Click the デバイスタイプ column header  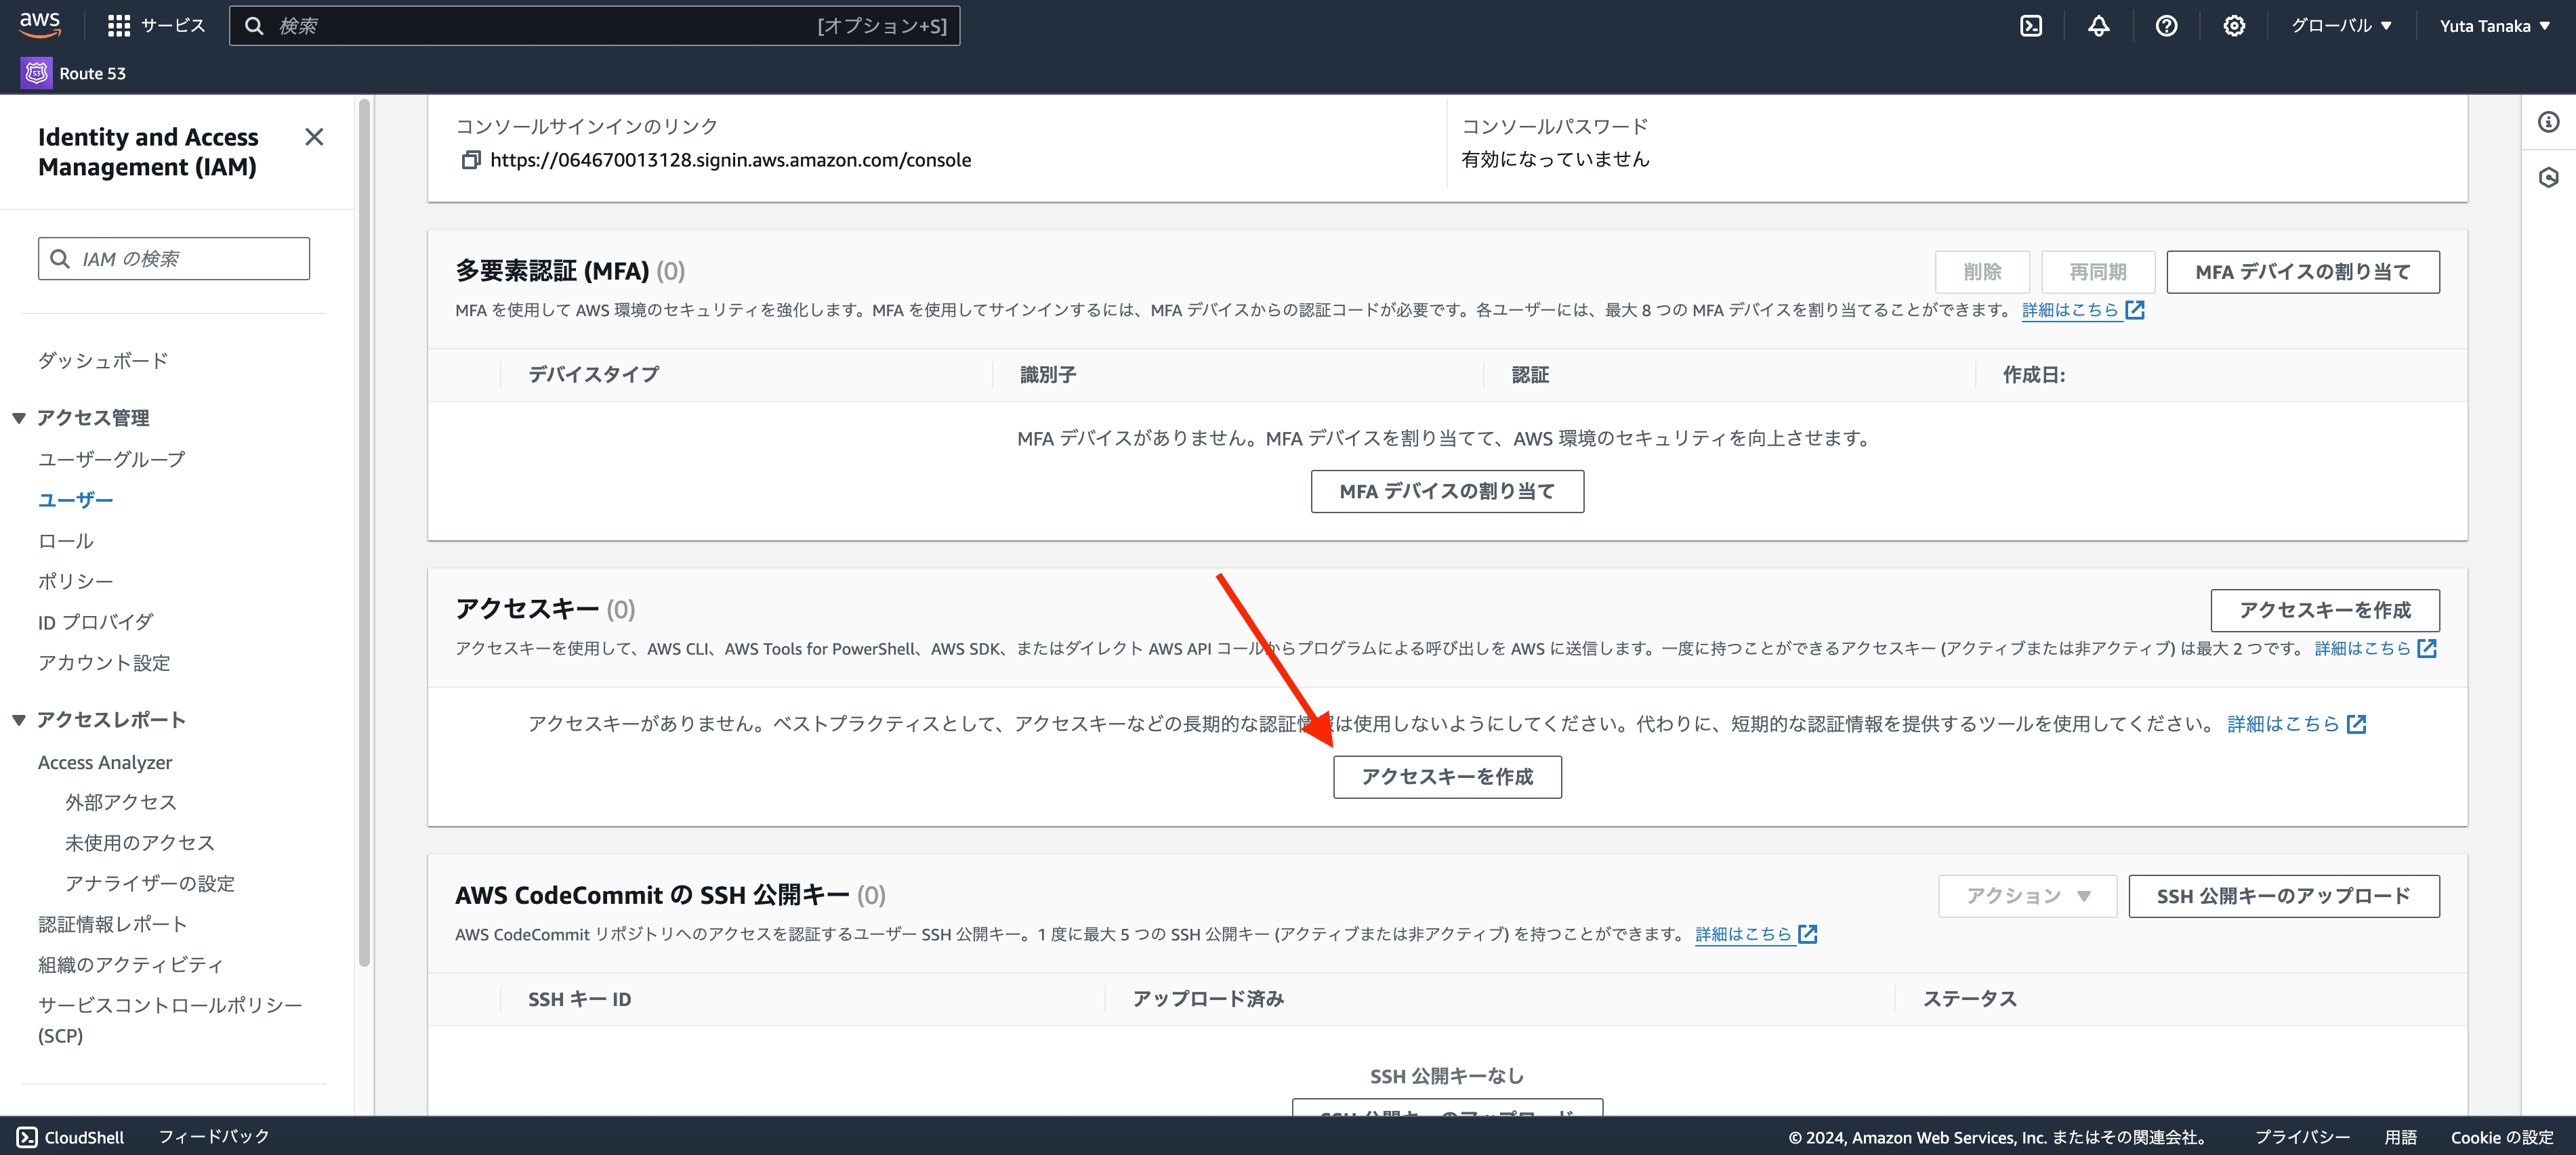coord(593,374)
